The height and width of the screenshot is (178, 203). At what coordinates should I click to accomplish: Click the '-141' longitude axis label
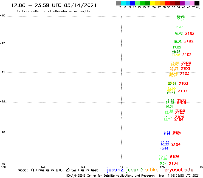coord(121,167)
